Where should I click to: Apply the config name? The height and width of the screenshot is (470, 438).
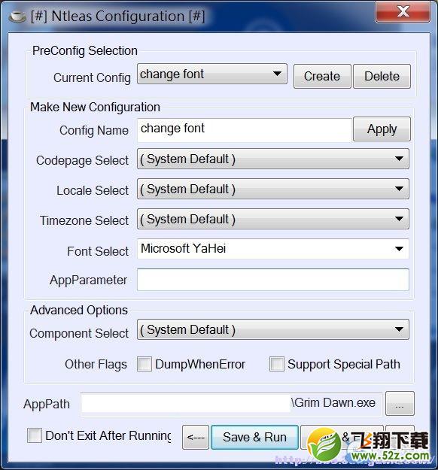pos(382,129)
